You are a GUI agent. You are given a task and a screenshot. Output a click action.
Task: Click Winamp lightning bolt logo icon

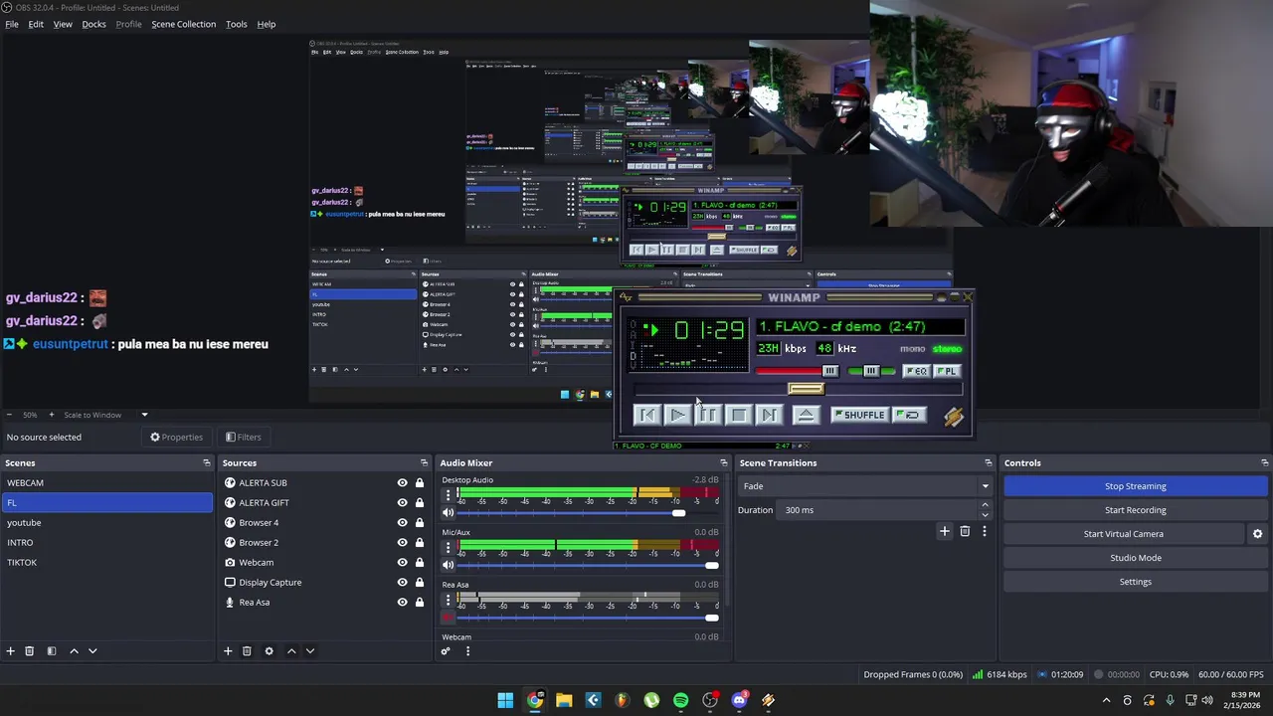click(x=953, y=418)
